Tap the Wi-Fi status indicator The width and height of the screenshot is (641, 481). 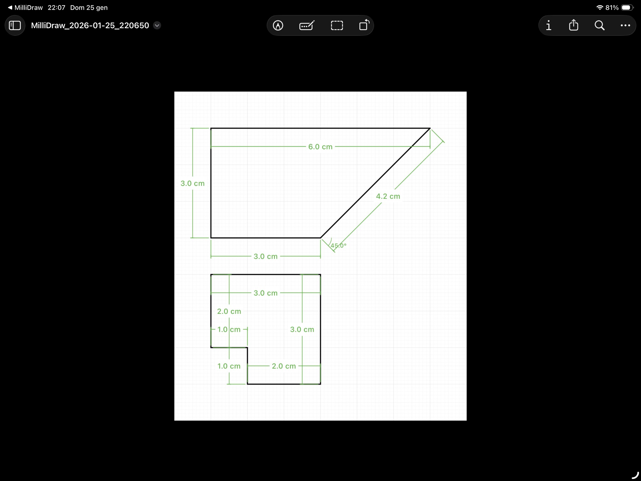pos(600,7)
